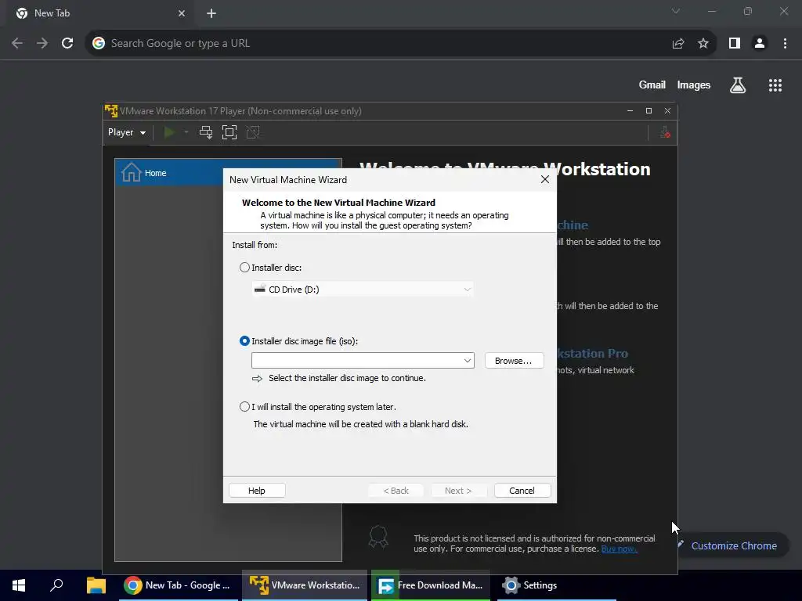
Task: Click the Browse... button
Action: coord(514,360)
